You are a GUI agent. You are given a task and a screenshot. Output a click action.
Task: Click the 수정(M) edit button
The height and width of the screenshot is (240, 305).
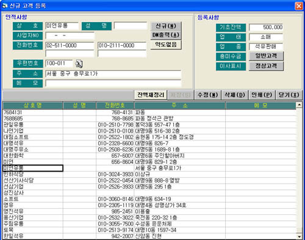tap(208, 95)
